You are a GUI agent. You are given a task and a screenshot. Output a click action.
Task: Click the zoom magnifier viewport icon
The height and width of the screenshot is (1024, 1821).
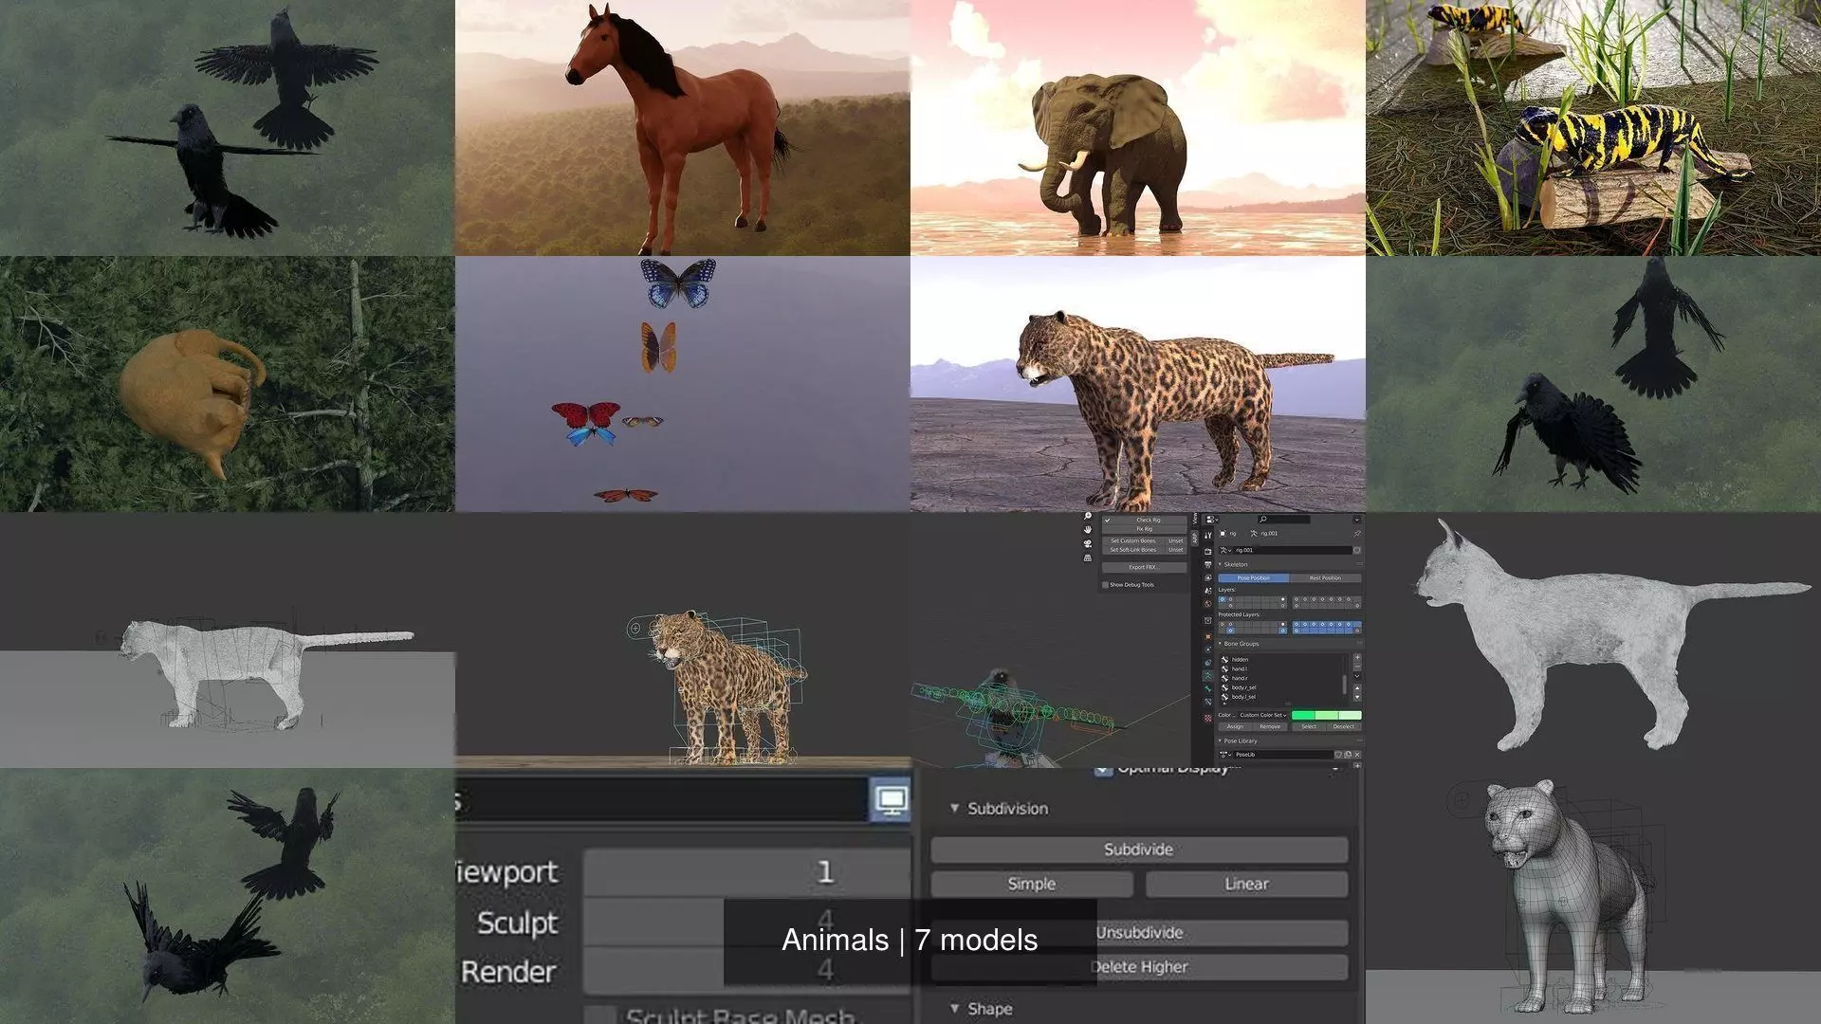tap(1088, 516)
